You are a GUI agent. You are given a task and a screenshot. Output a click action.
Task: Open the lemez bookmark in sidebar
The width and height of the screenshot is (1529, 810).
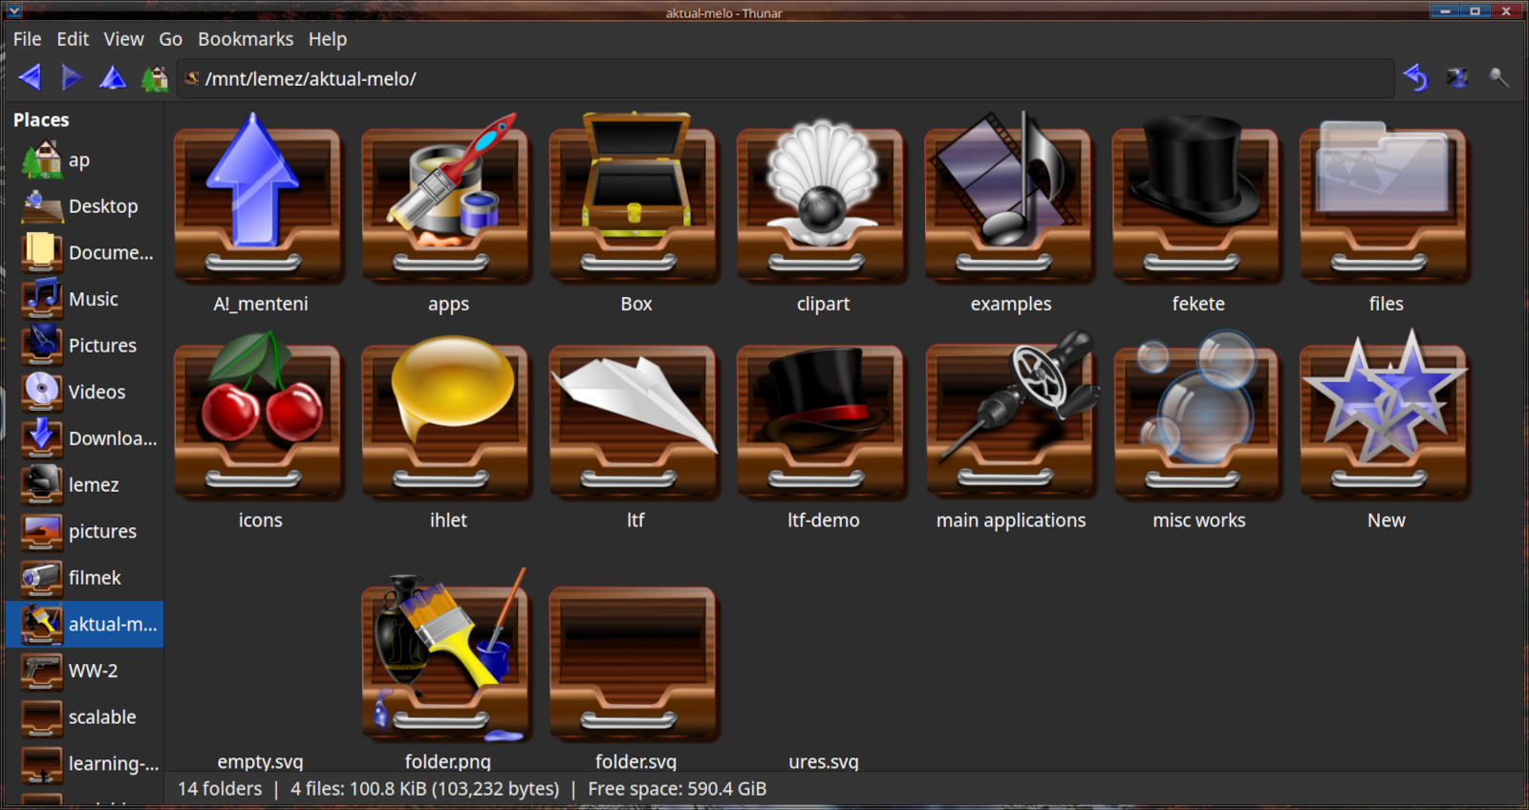(84, 485)
